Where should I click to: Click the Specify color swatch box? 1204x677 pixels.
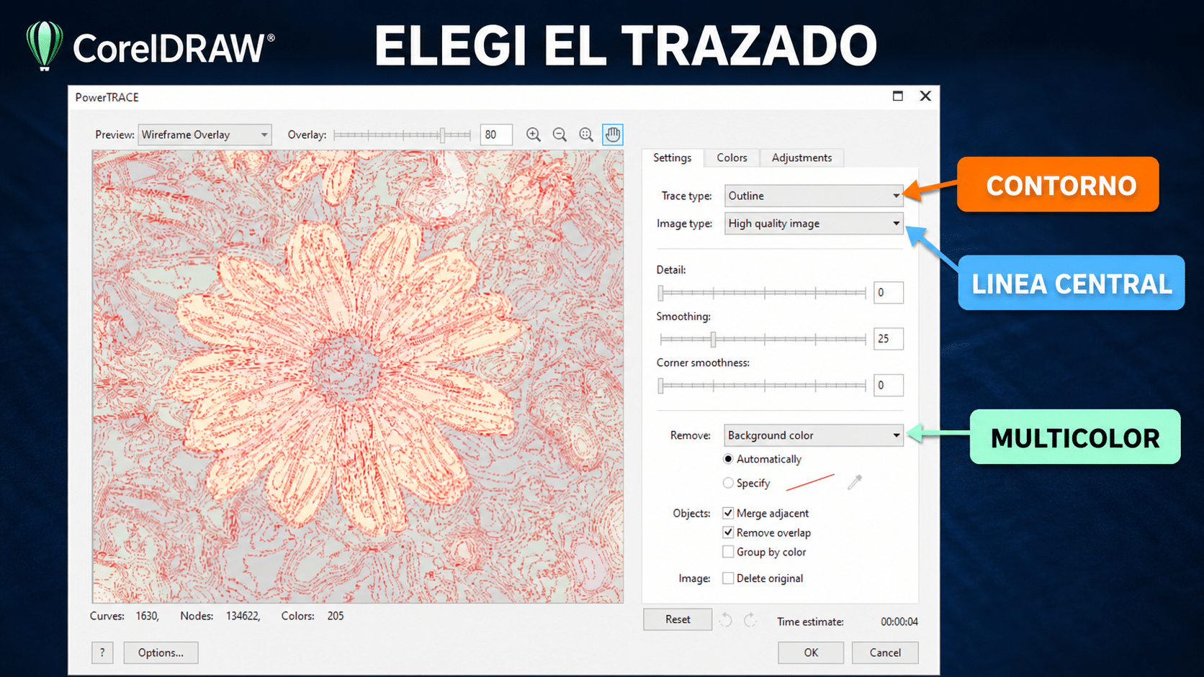pos(810,482)
